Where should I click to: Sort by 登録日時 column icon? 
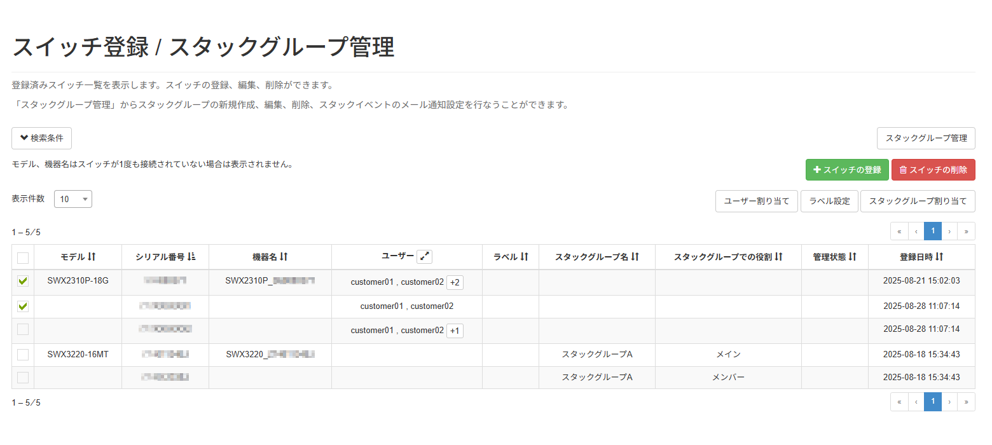click(x=939, y=257)
